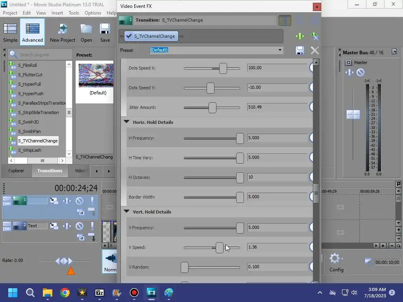Image resolution: width=403 pixels, height=302 pixels.
Task: Click the Master bus volume fader
Action: pos(353,114)
